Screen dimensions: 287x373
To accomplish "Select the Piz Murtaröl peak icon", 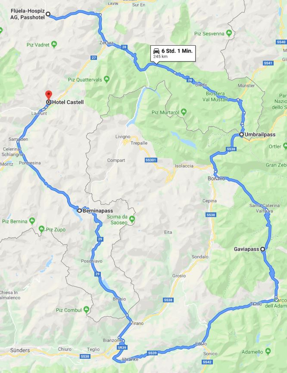I will click(184, 112).
